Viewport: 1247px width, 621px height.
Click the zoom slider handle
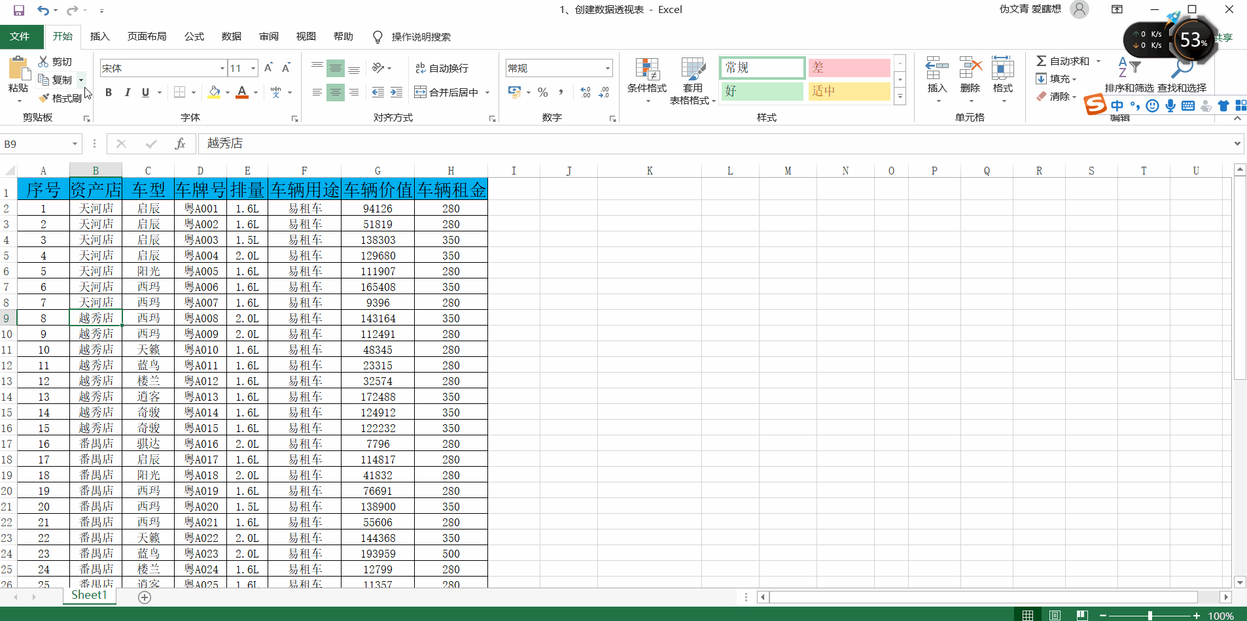(x=1150, y=615)
